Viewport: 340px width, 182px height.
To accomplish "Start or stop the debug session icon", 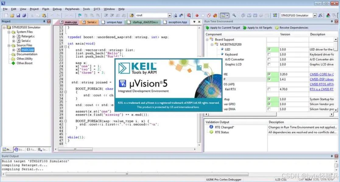I will 189,16.
